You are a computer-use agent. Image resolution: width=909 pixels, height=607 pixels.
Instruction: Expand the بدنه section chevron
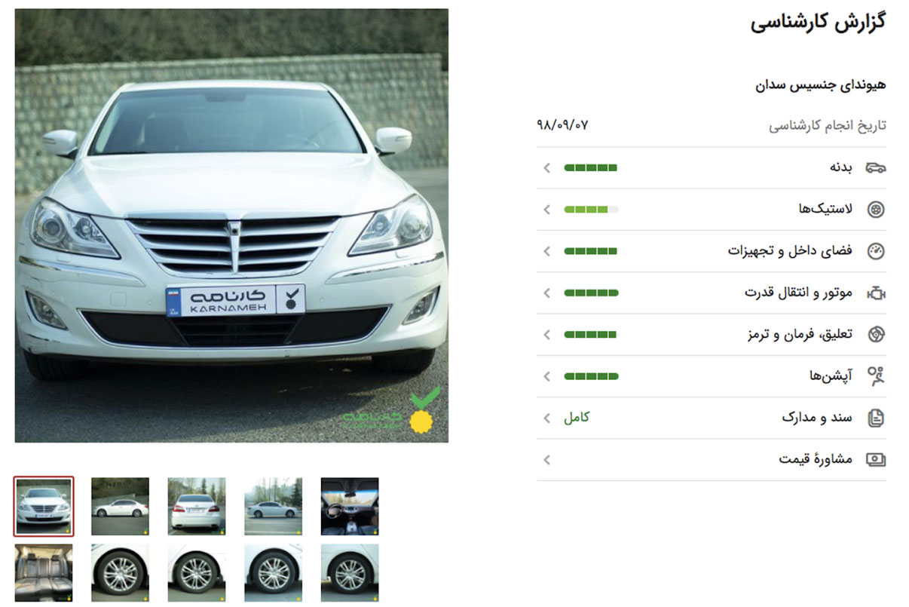(547, 167)
